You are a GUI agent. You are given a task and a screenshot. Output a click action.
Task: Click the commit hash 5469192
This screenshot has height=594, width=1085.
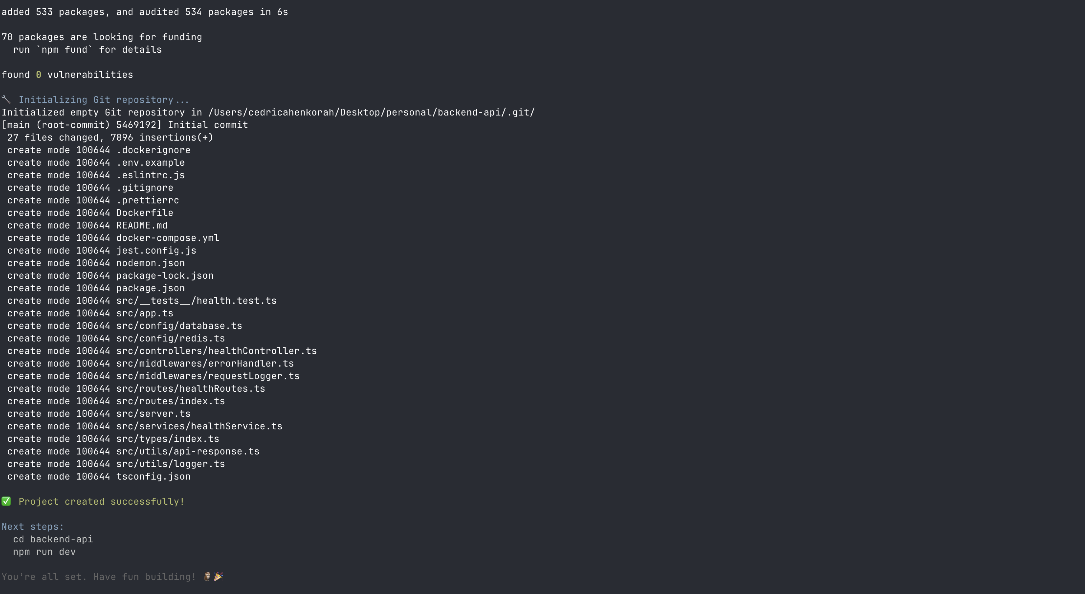136,125
